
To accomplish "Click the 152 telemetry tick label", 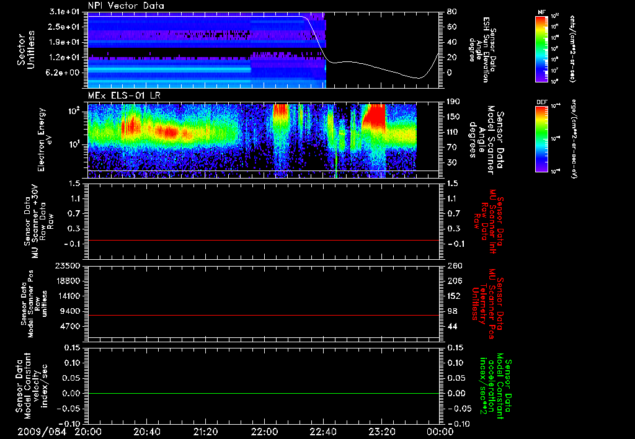I will pos(455,296).
